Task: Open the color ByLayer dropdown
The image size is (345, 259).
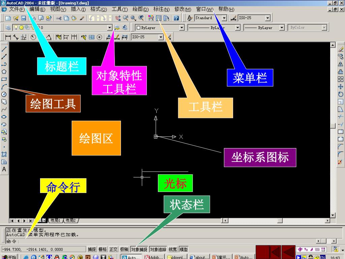Action: (x=182, y=28)
